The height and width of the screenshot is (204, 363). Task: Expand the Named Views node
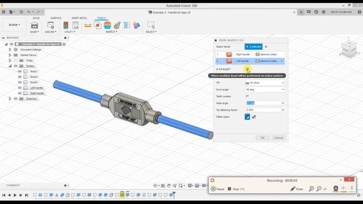pyautogui.click(x=10, y=55)
